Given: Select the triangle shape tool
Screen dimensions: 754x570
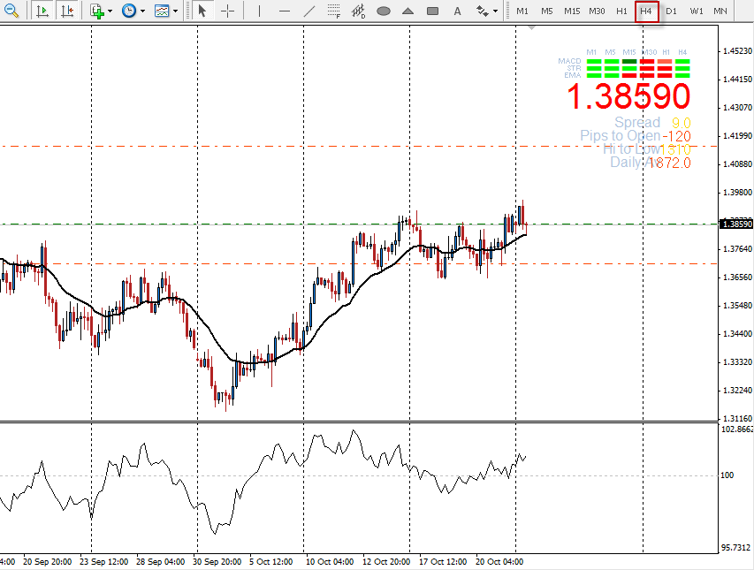Looking at the screenshot, I should pyautogui.click(x=407, y=11).
